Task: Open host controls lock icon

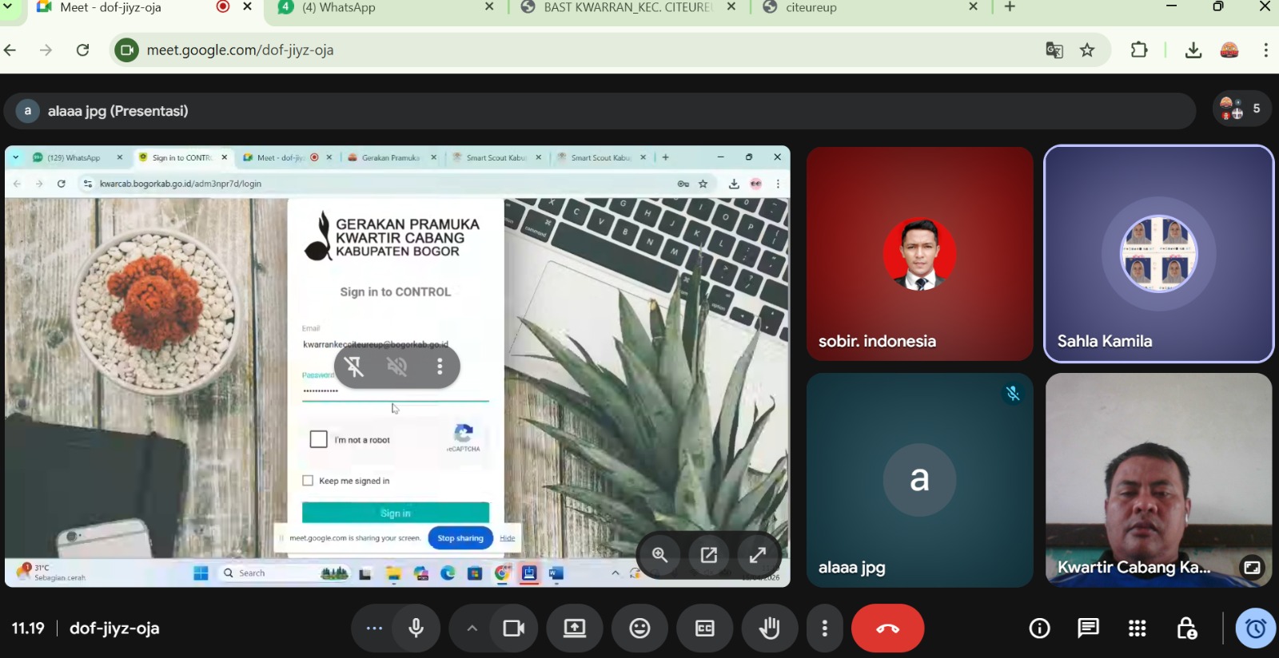Action: 1186,628
